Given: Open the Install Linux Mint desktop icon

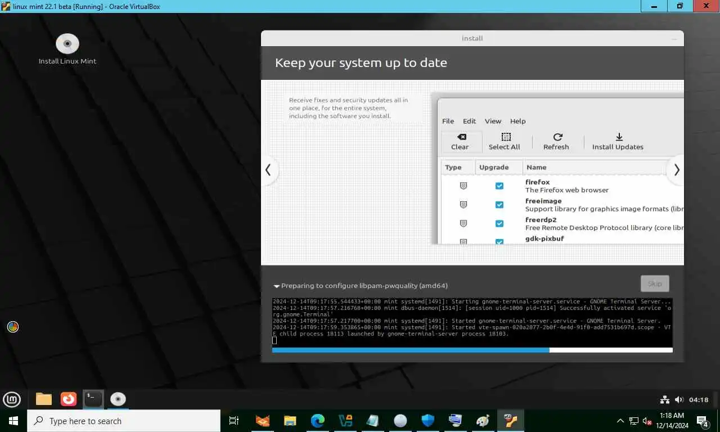Looking at the screenshot, I should (x=67, y=49).
